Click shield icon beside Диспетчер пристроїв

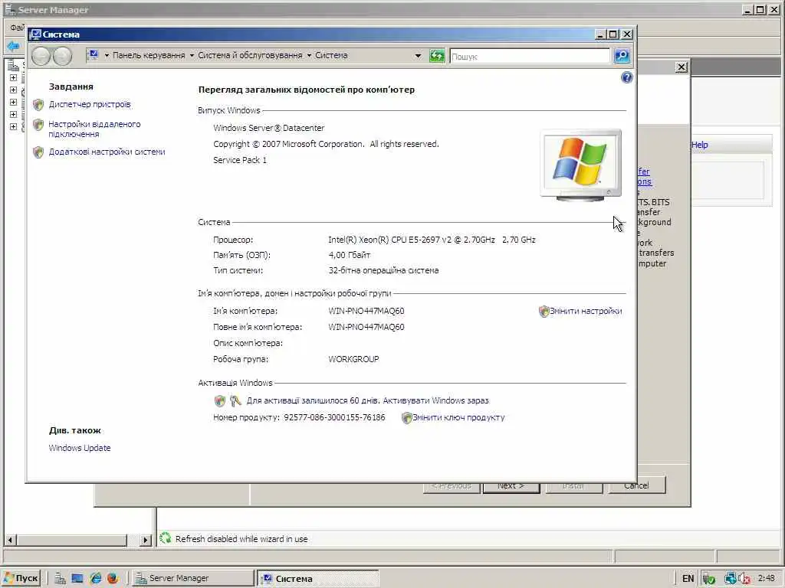coord(38,104)
